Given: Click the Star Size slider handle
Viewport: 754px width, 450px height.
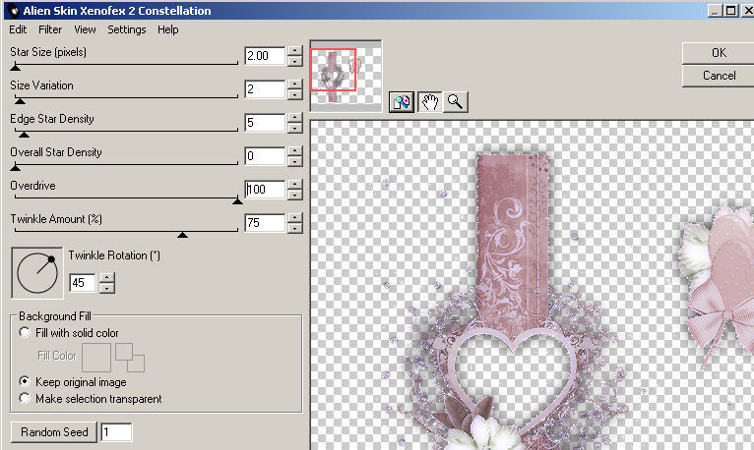Looking at the screenshot, I should click(x=16, y=67).
